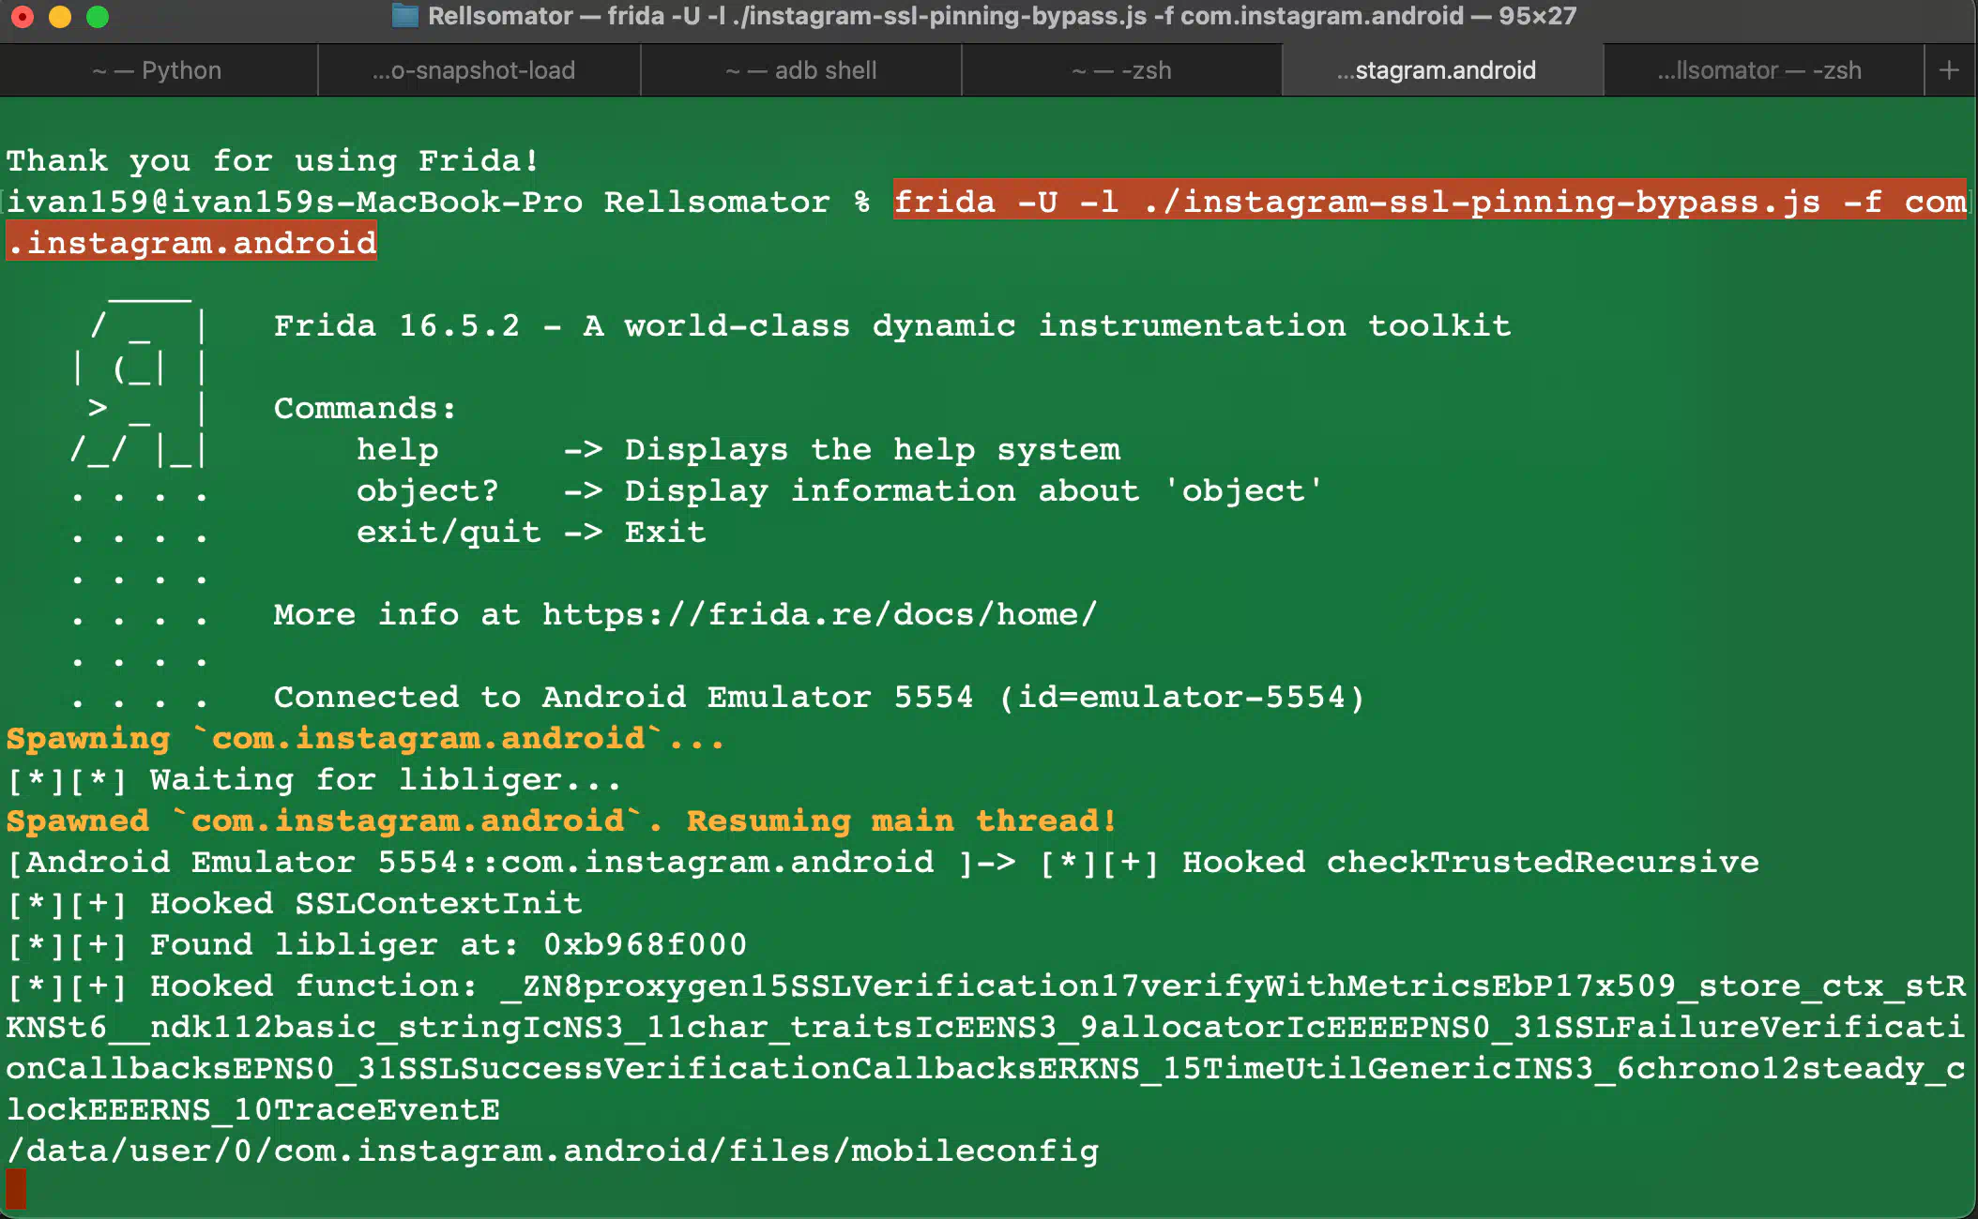
Task: Click 'Found libliger at: 0xb968f000' line
Action: coord(376,944)
